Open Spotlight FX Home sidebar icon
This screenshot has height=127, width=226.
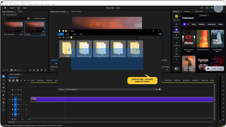[176, 25]
